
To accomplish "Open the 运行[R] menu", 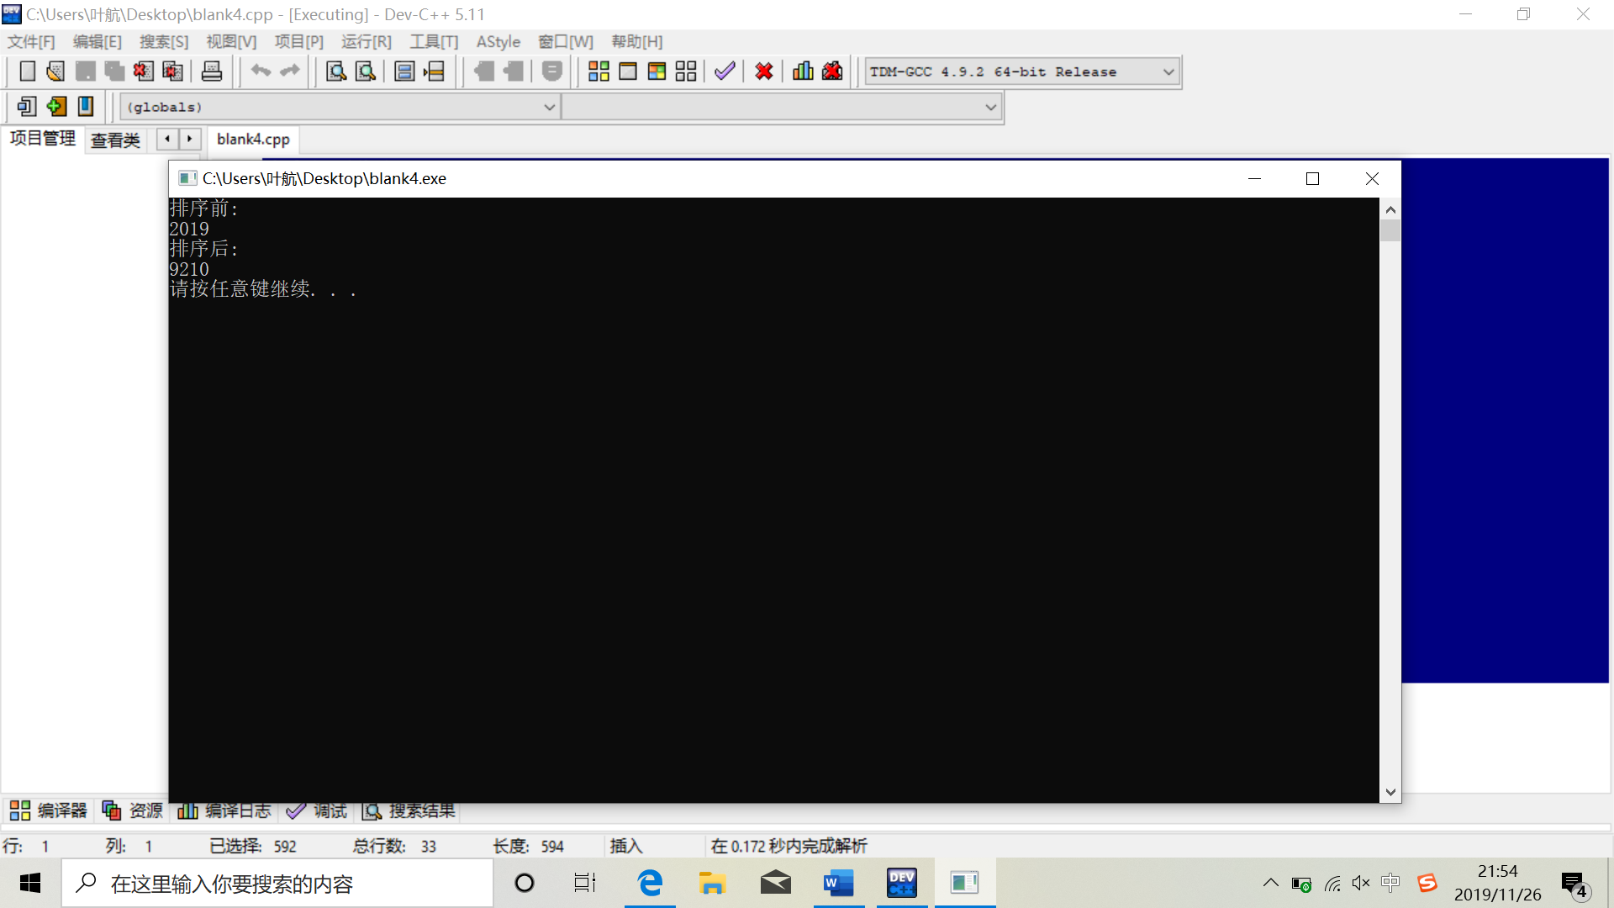I will pyautogui.click(x=366, y=42).
